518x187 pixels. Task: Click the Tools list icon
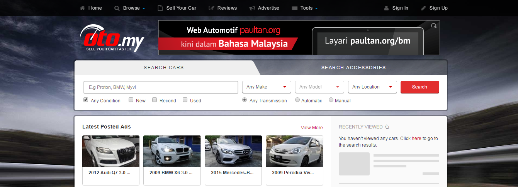[294, 8]
